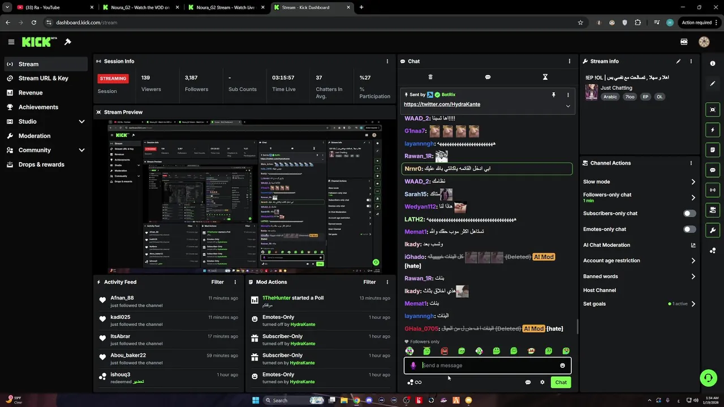The image size is (724, 407).
Task: Open Drops & rewards page
Action: 46,164
